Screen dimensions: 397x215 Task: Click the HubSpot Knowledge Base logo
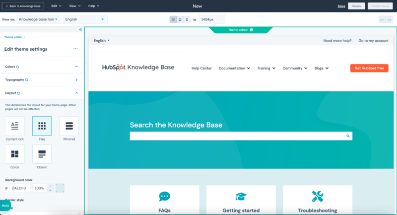pyautogui.click(x=138, y=67)
